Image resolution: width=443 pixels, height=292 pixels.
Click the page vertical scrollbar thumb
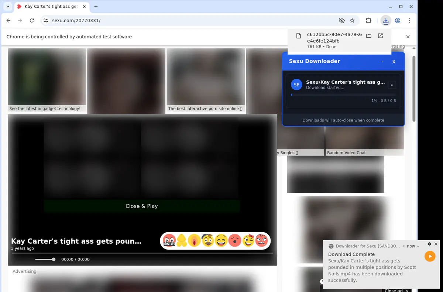(414, 89)
